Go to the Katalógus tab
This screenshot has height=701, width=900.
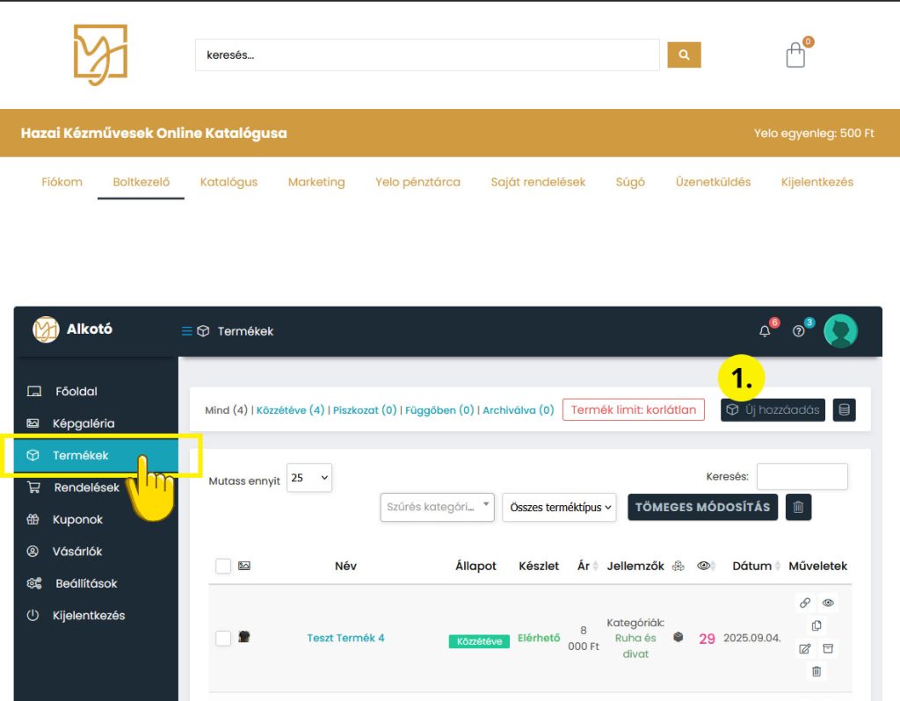click(x=229, y=182)
